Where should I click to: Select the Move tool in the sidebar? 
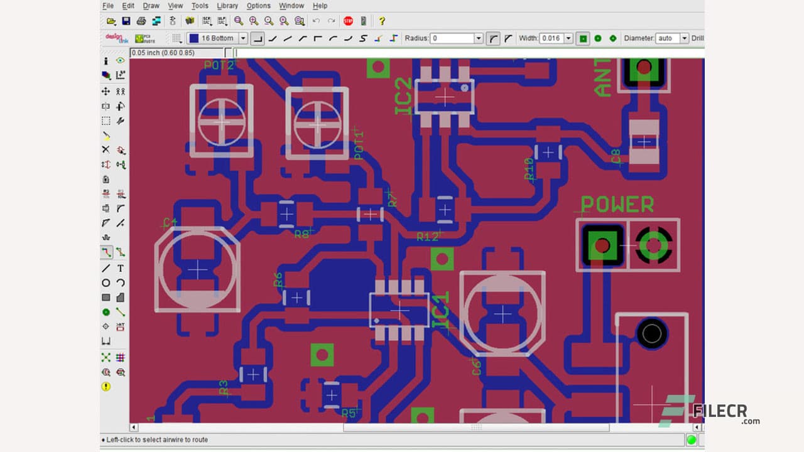point(106,91)
